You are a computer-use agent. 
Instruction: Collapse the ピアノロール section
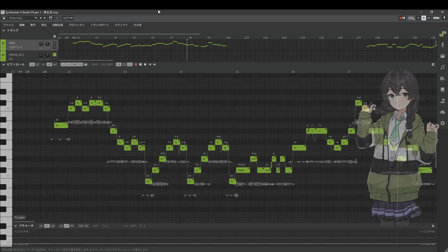(x=4, y=64)
